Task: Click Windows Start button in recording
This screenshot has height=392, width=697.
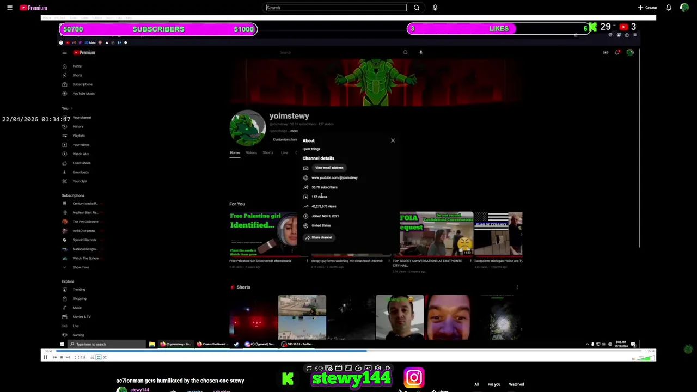Action: [x=62, y=344]
